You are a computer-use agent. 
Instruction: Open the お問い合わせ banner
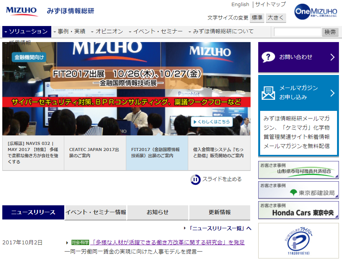click(x=298, y=57)
